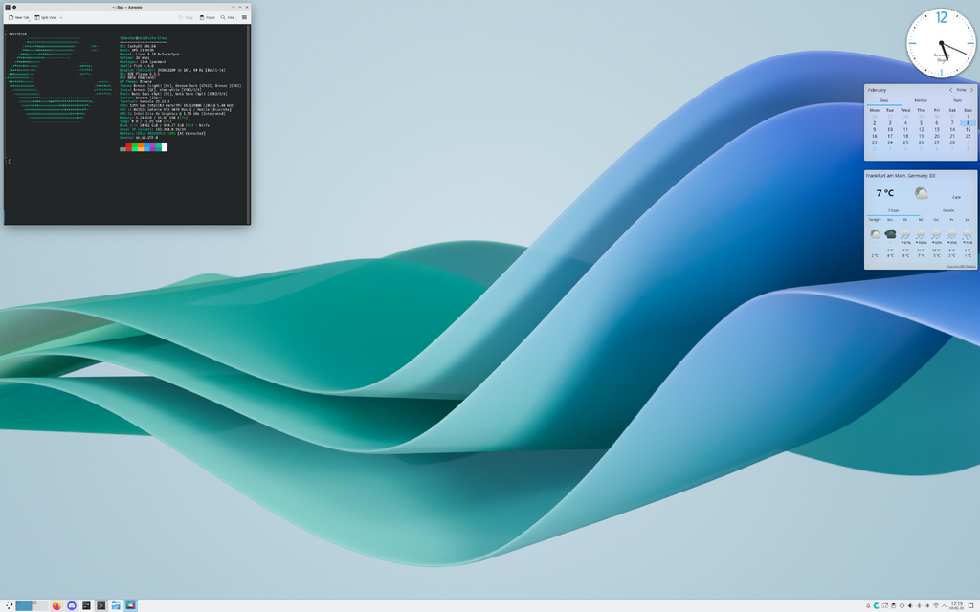The height and width of the screenshot is (612, 980).
Task: Switch to the Days tab in calendar
Action: (x=884, y=100)
